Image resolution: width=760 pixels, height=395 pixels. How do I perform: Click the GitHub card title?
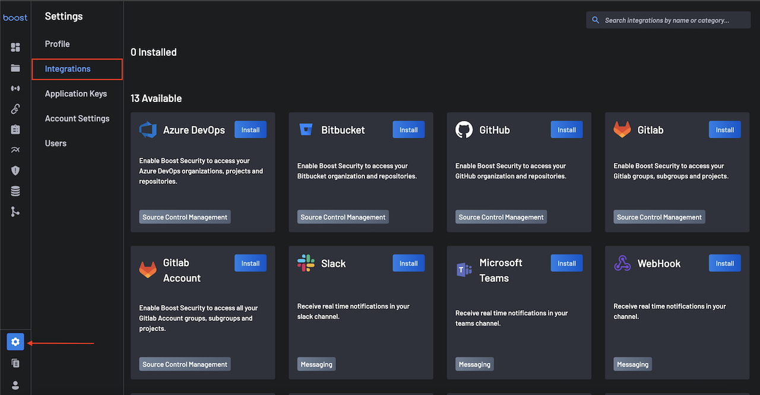click(x=495, y=130)
